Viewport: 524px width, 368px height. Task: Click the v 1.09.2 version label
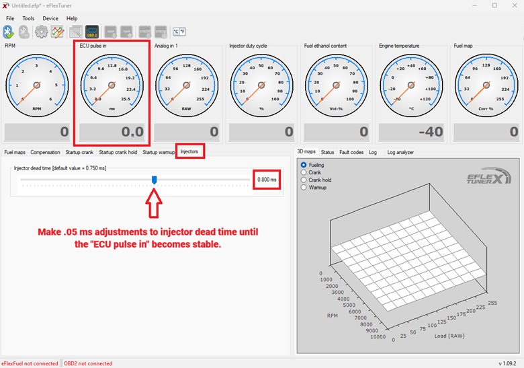(x=507, y=363)
